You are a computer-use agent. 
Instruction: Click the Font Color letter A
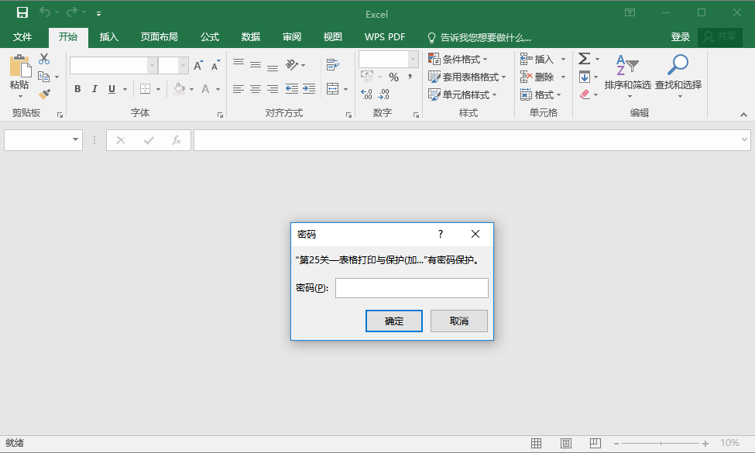pyautogui.click(x=206, y=89)
